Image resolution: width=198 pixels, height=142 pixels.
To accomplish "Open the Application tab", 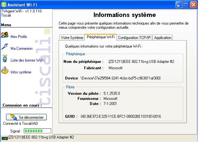I will 163,37.
